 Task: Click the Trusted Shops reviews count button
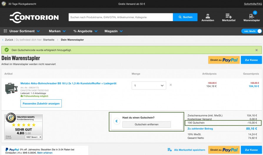(33, 137)
